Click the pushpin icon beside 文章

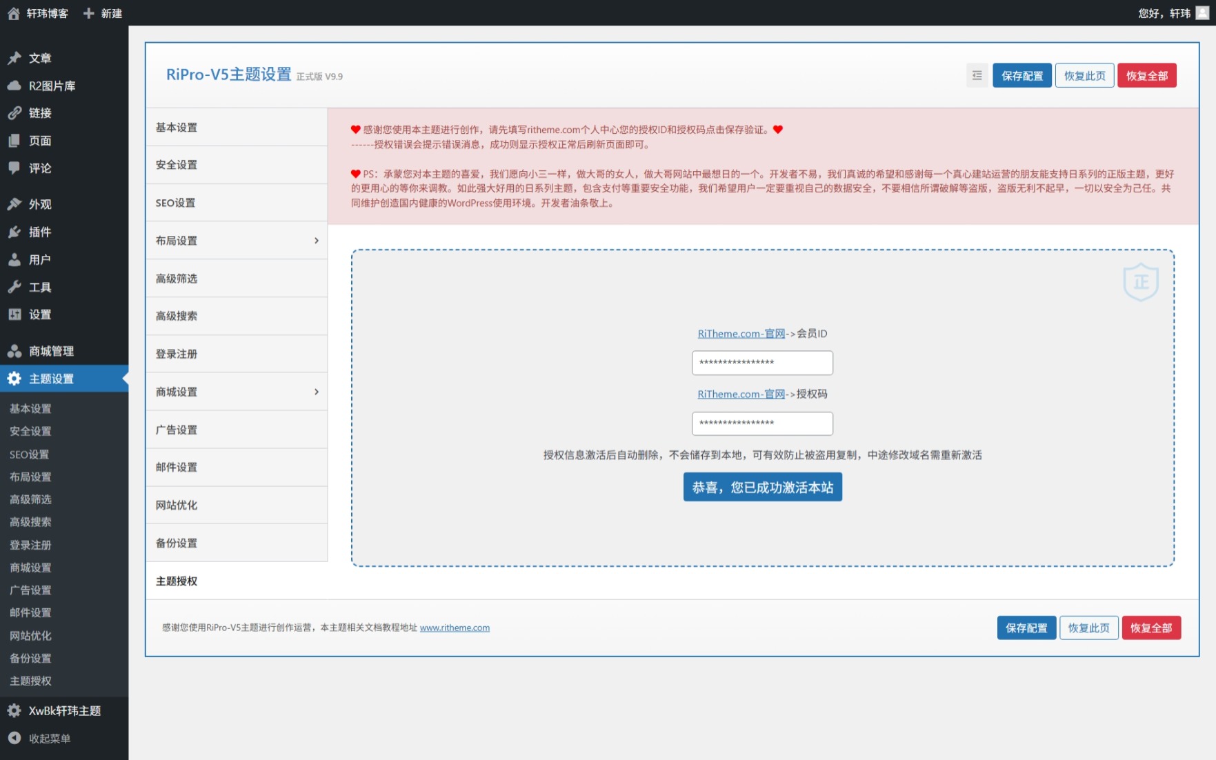(x=14, y=58)
